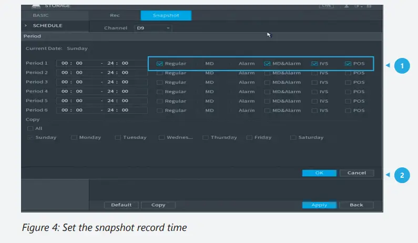The image size is (418, 243).
Task: Tick IVS checkbox in Period 4
Action: click(314, 92)
